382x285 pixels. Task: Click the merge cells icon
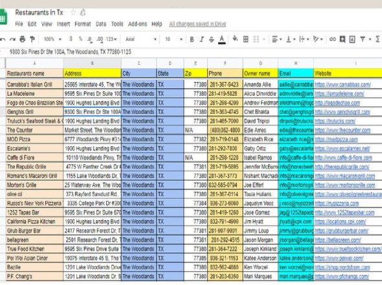tap(256, 39)
